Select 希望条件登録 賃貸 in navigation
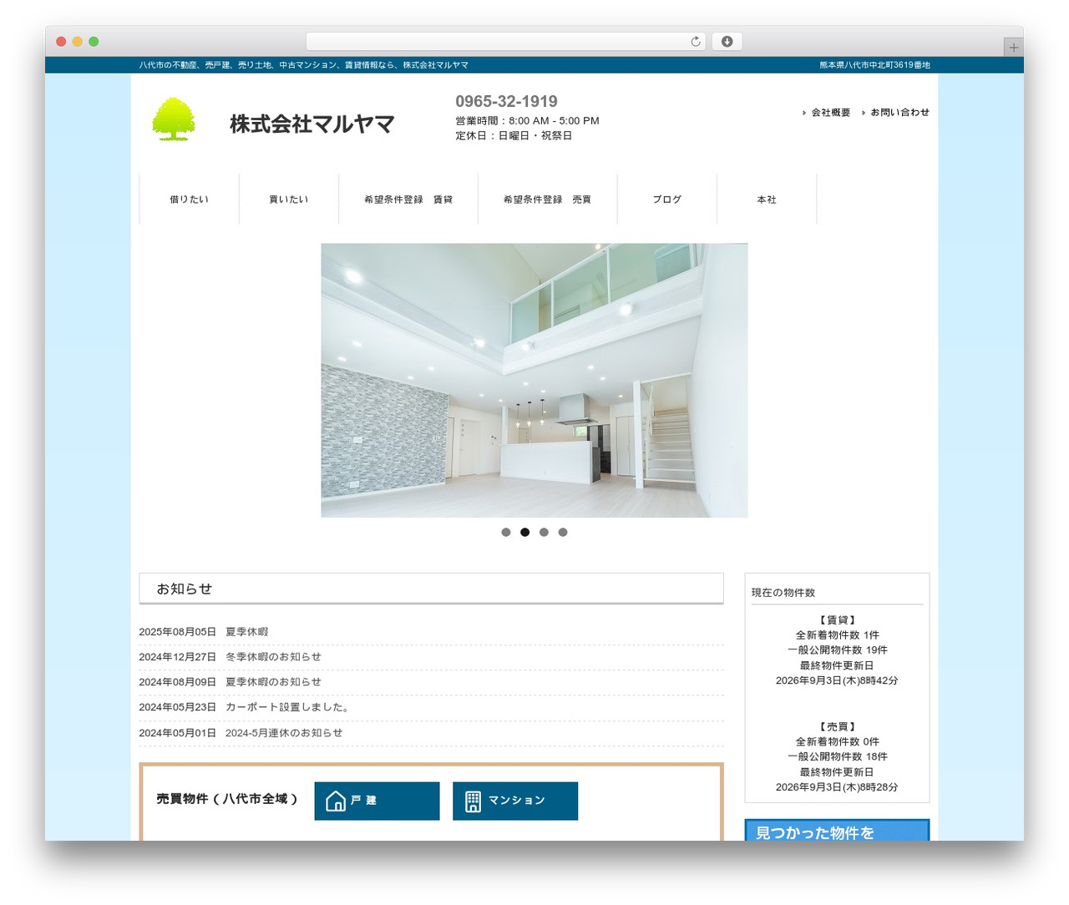 click(x=408, y=200)
